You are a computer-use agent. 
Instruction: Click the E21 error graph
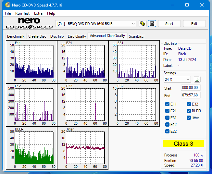[x=83, y=62]
